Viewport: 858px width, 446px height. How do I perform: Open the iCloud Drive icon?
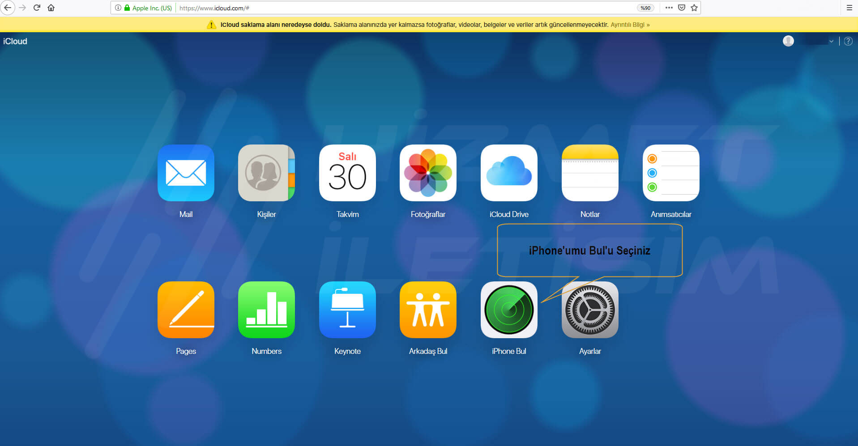click(509, 173)
